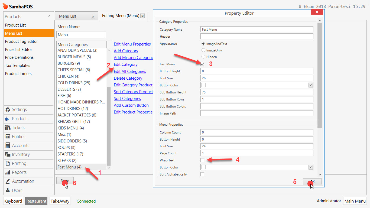Click the Edit Menu Properties link
The image size is (370, 208).
[x=132, y=44]
